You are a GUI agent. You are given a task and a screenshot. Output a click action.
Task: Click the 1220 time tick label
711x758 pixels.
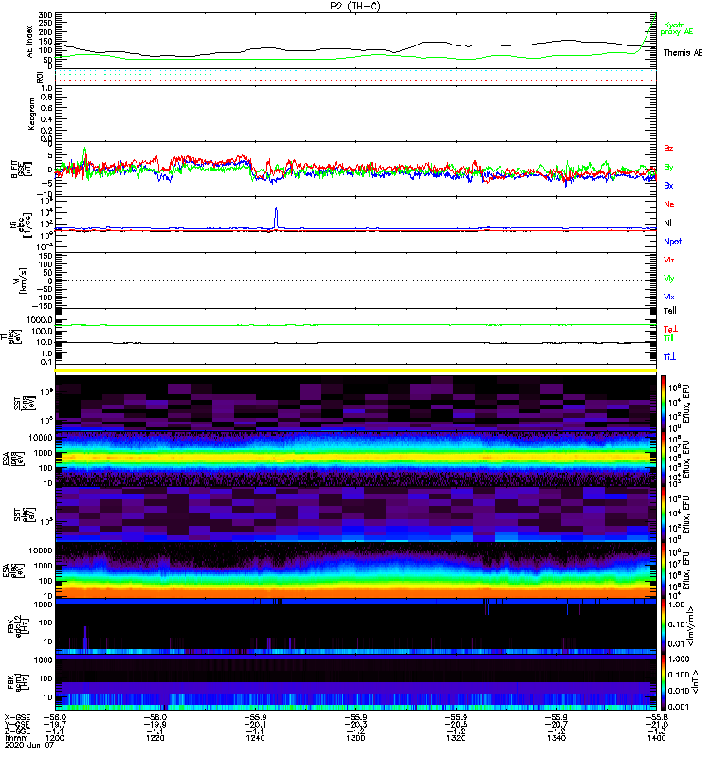coord(155,738)
